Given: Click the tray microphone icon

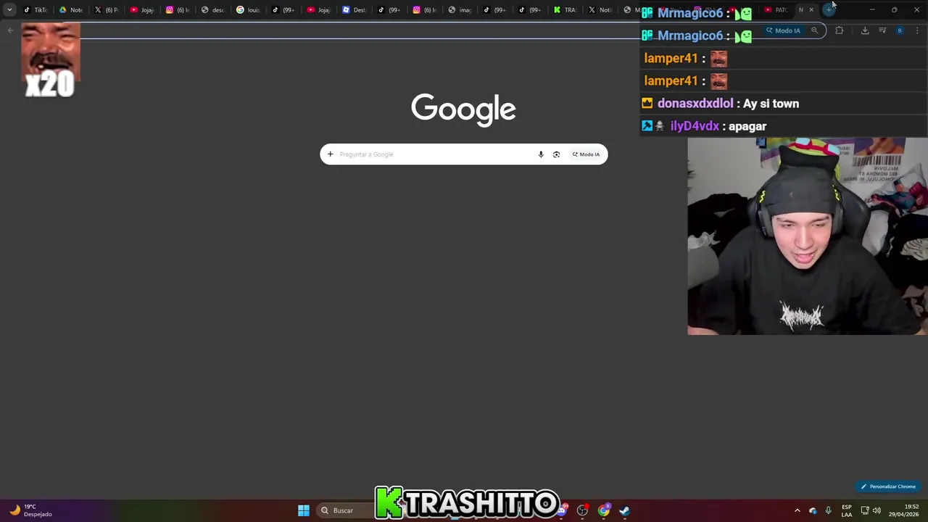Looking at the screenshot, I should [828, 510].
